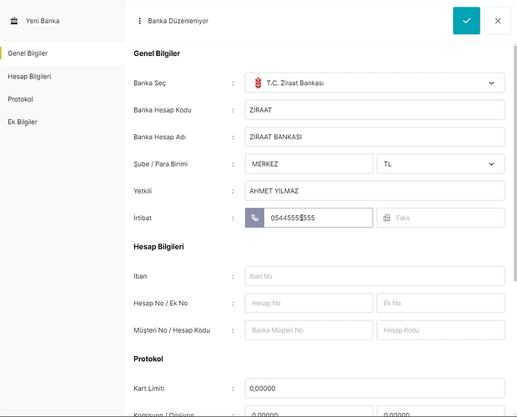Click the fax icon in Faks field
The width and height of the screenshot is (517, 417).
pos(387,218)
